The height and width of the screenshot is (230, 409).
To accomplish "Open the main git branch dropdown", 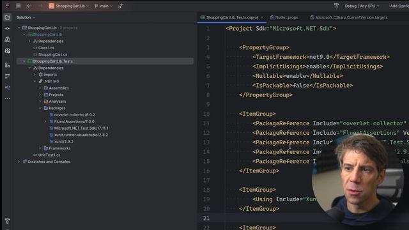I will tap(104, 6).
